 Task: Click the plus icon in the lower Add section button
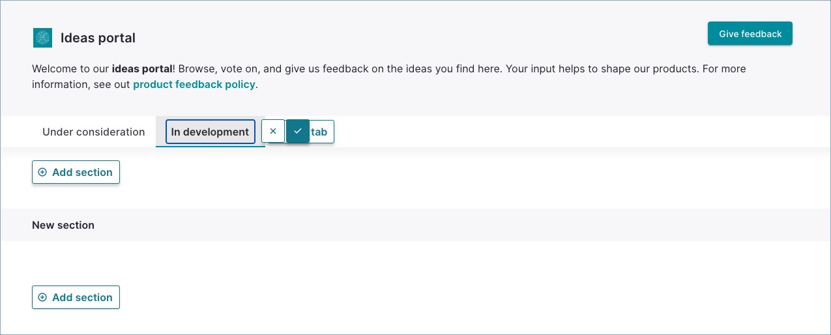point(43,297)
